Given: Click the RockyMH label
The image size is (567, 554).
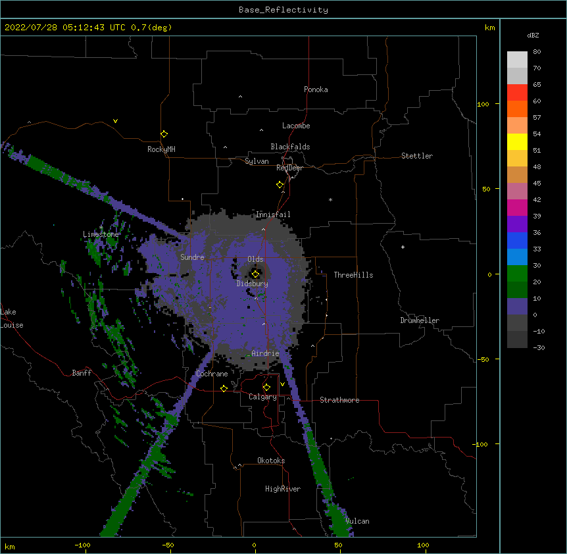Looking at the screenshot, I should tap(161, 149).
